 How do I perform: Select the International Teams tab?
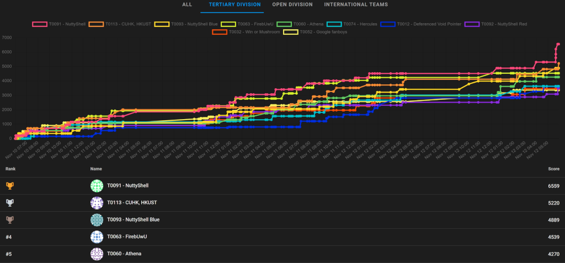click(x=356, y=5)
